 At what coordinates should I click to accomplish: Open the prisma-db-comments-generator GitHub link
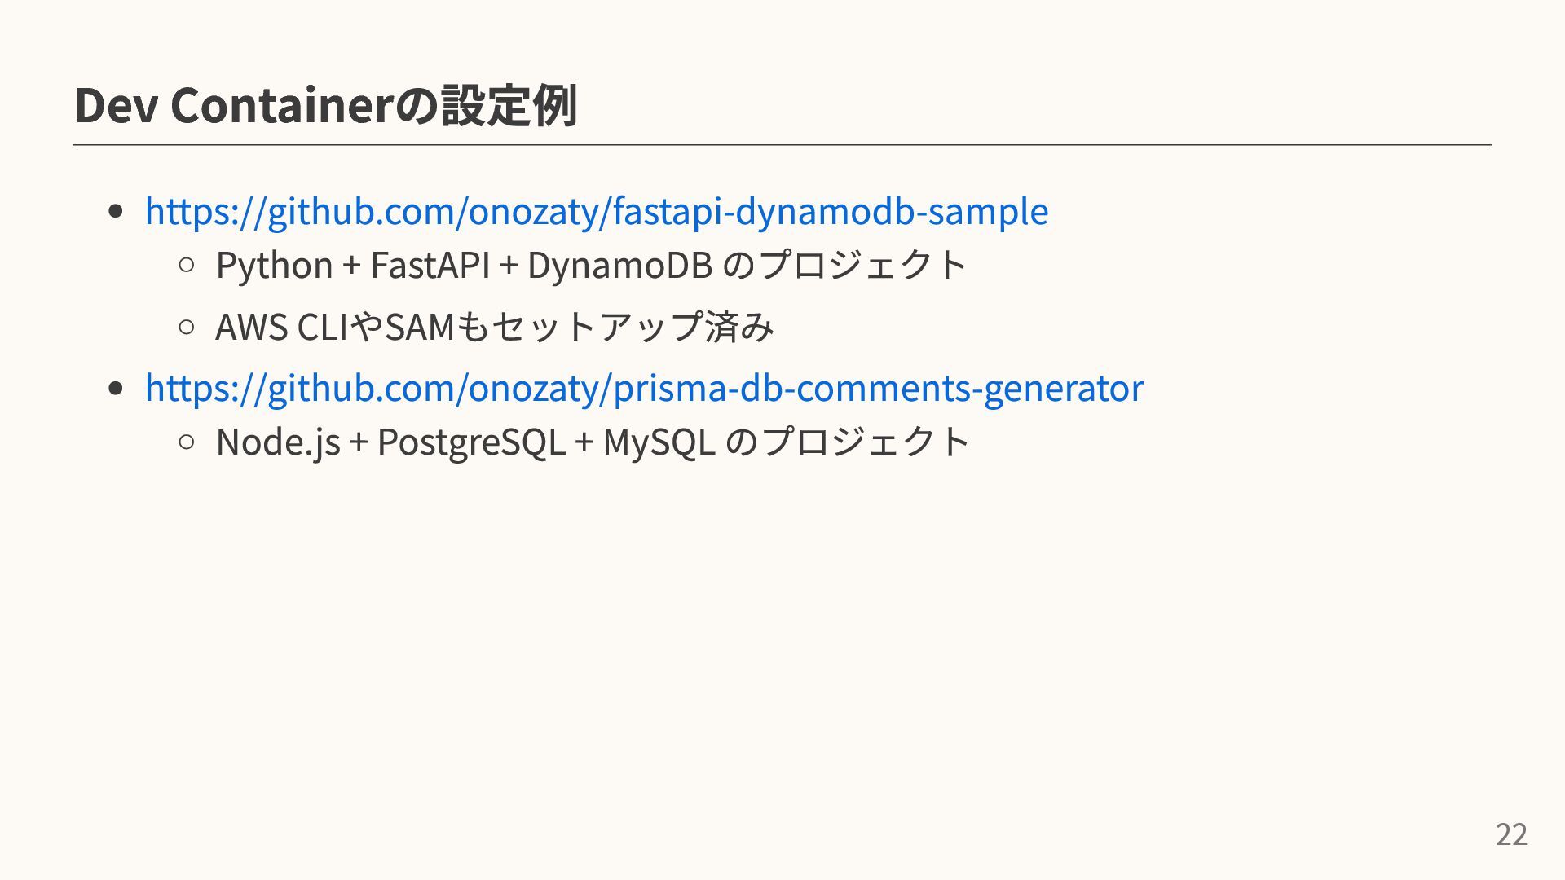coord(644,387)
